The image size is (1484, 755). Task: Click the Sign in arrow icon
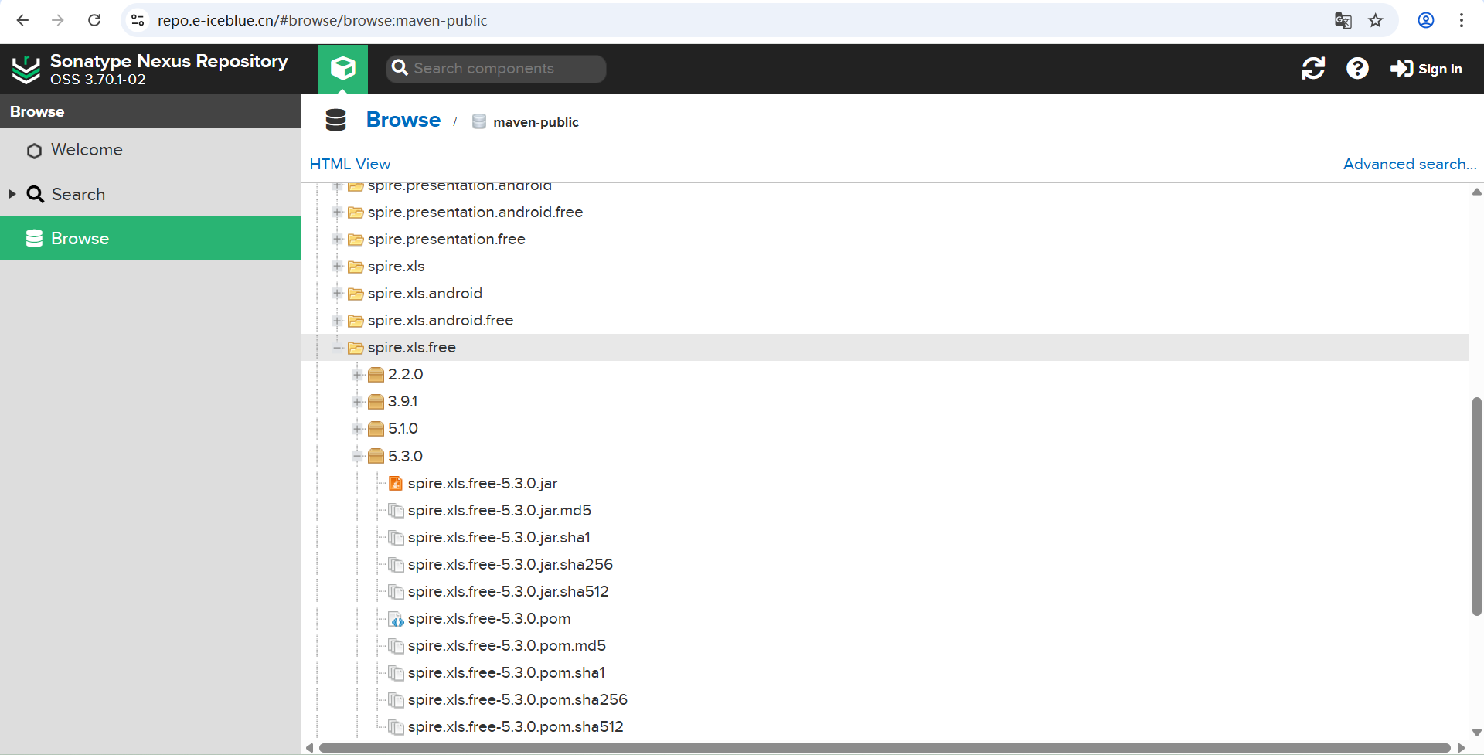point(1401,68)
